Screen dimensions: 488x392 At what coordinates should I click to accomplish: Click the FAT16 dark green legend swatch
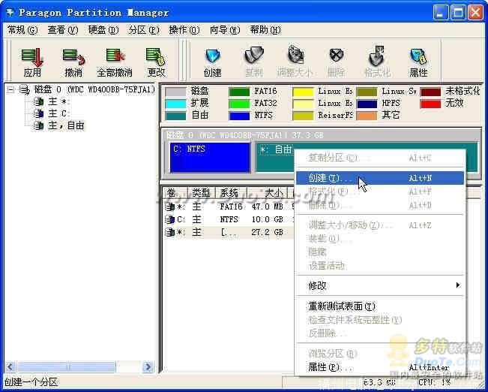click(x=239, y=92)
